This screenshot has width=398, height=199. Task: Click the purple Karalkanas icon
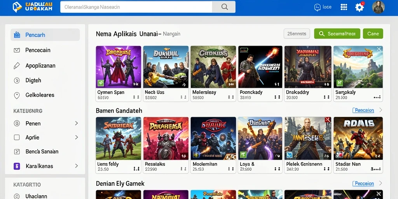coord(16,166)
